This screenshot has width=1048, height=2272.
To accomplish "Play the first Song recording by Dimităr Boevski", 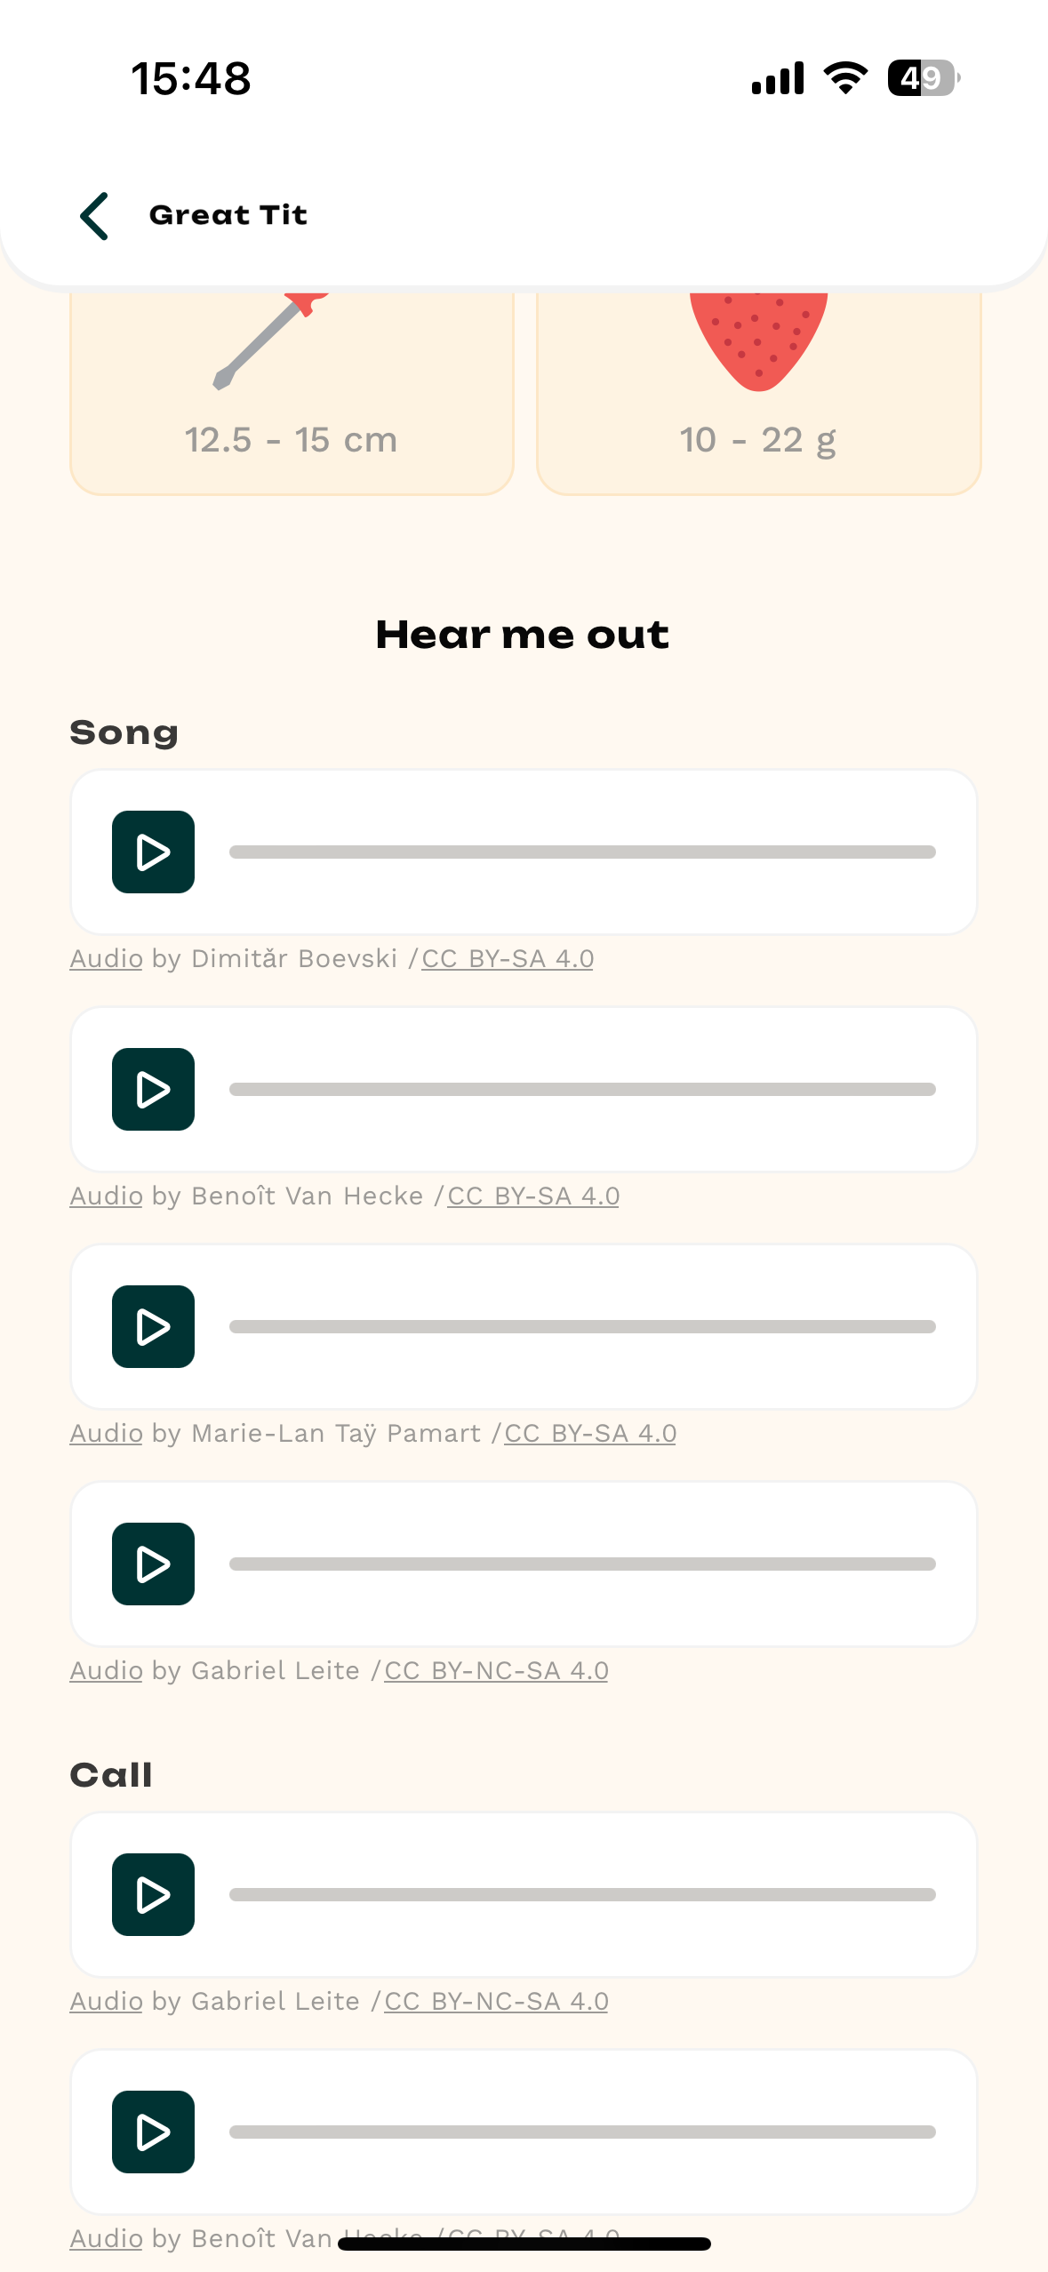I will coord(152,852).
